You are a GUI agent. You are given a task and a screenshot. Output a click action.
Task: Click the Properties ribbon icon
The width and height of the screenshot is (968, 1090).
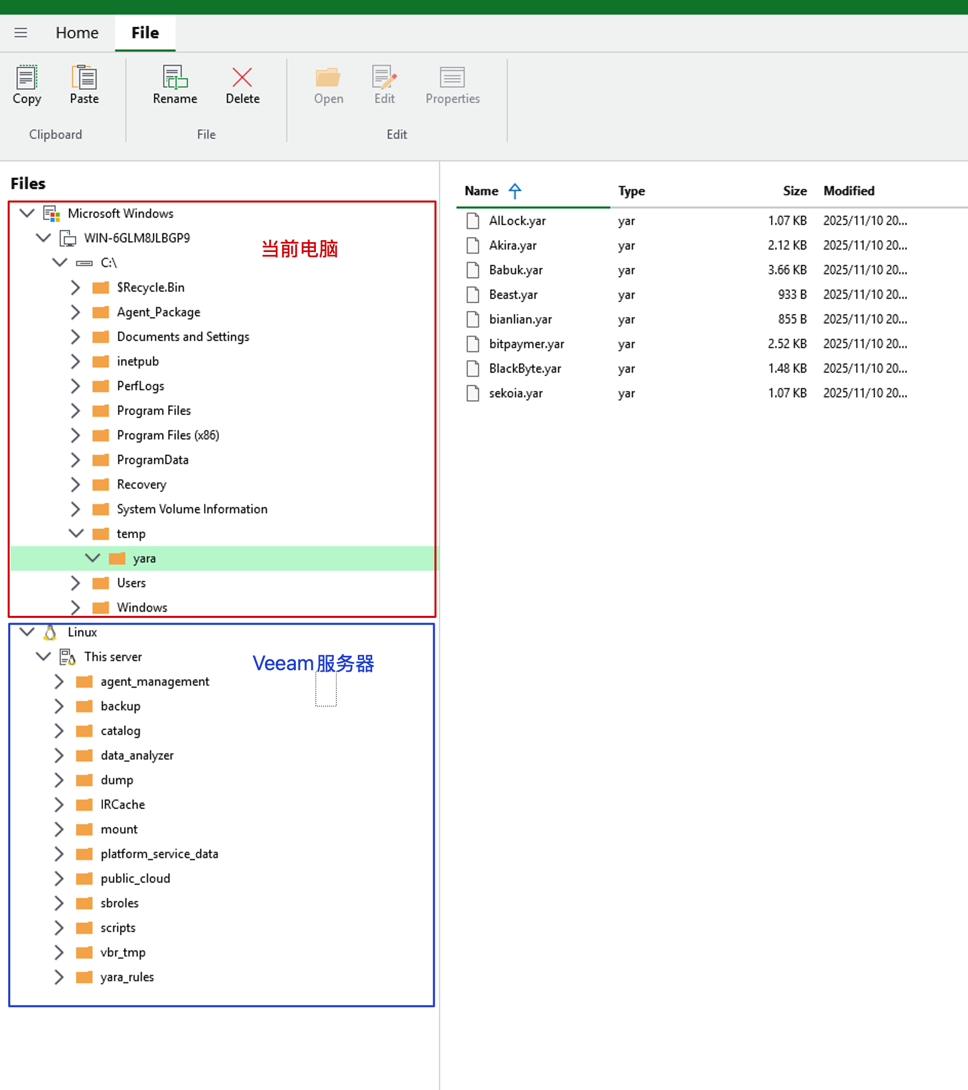point(452,77)
